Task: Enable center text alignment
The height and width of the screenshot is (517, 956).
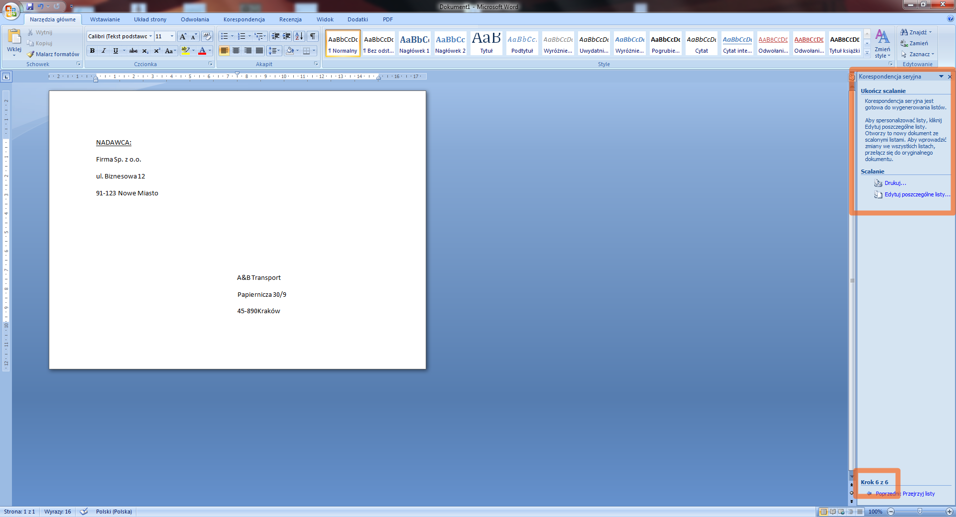Action: pyautogui.click(x=236, y=51)
